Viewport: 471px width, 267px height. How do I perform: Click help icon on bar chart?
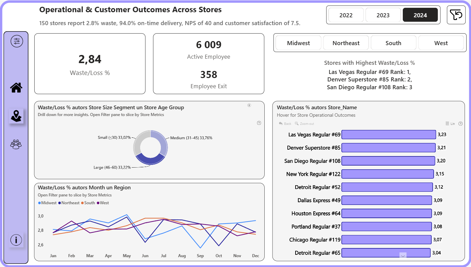pyautogui.click(x=460, y=124)
